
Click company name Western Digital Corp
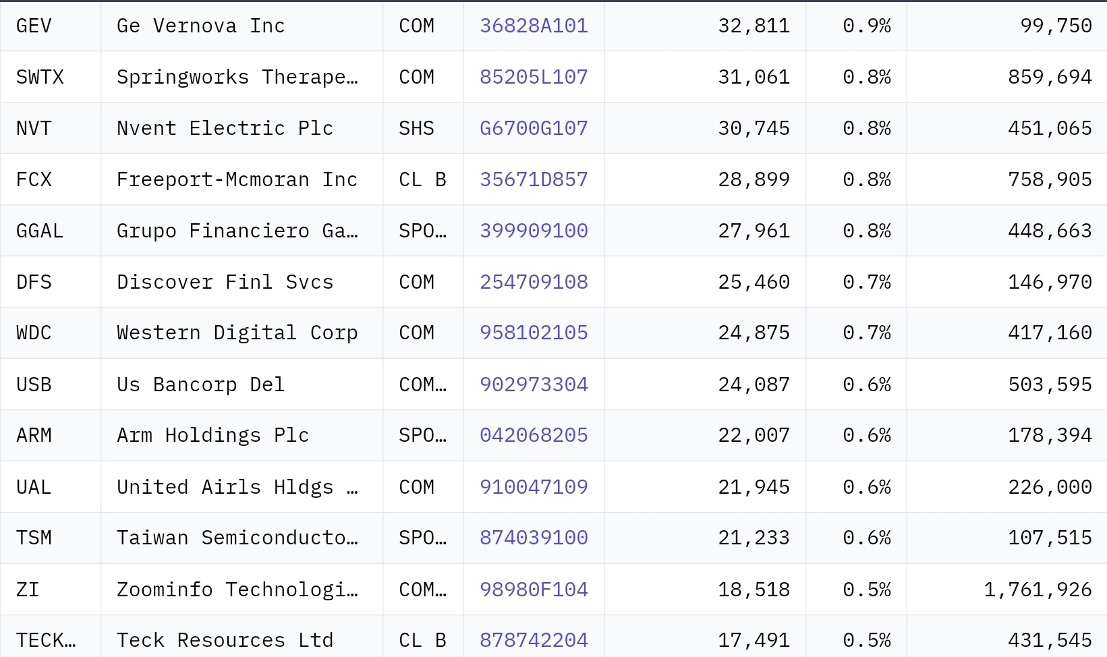(x=237, y=333)
